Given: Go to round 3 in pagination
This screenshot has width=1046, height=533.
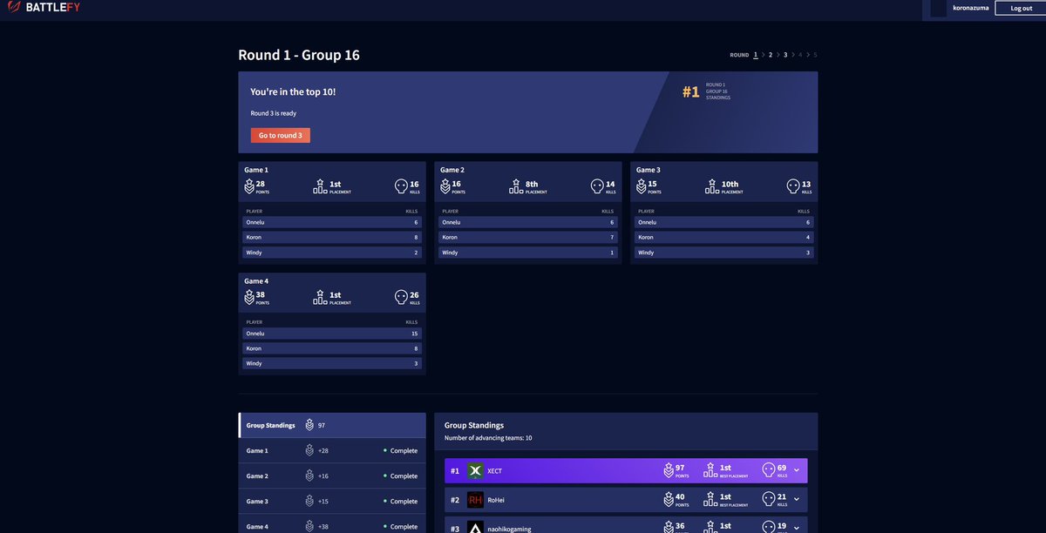Looking at the screenshot, I should click(785, 55).
